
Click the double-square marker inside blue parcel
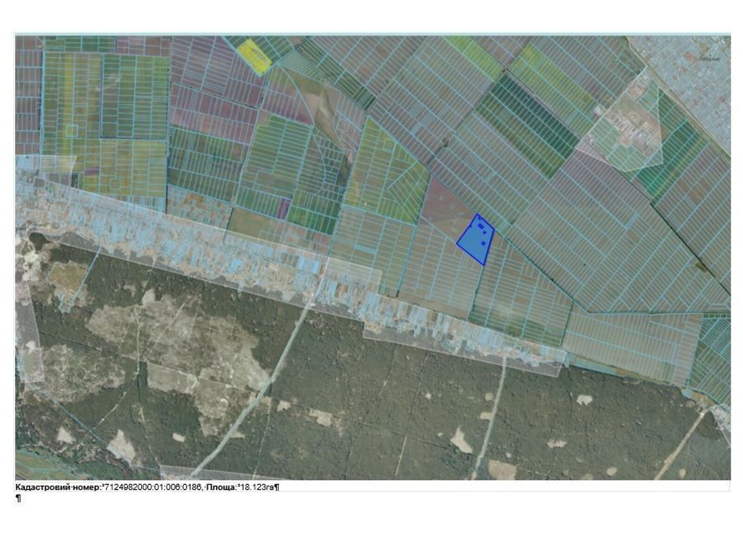481,226
